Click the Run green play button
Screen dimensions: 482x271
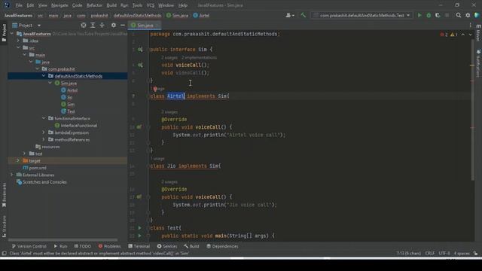pos(419,15)
